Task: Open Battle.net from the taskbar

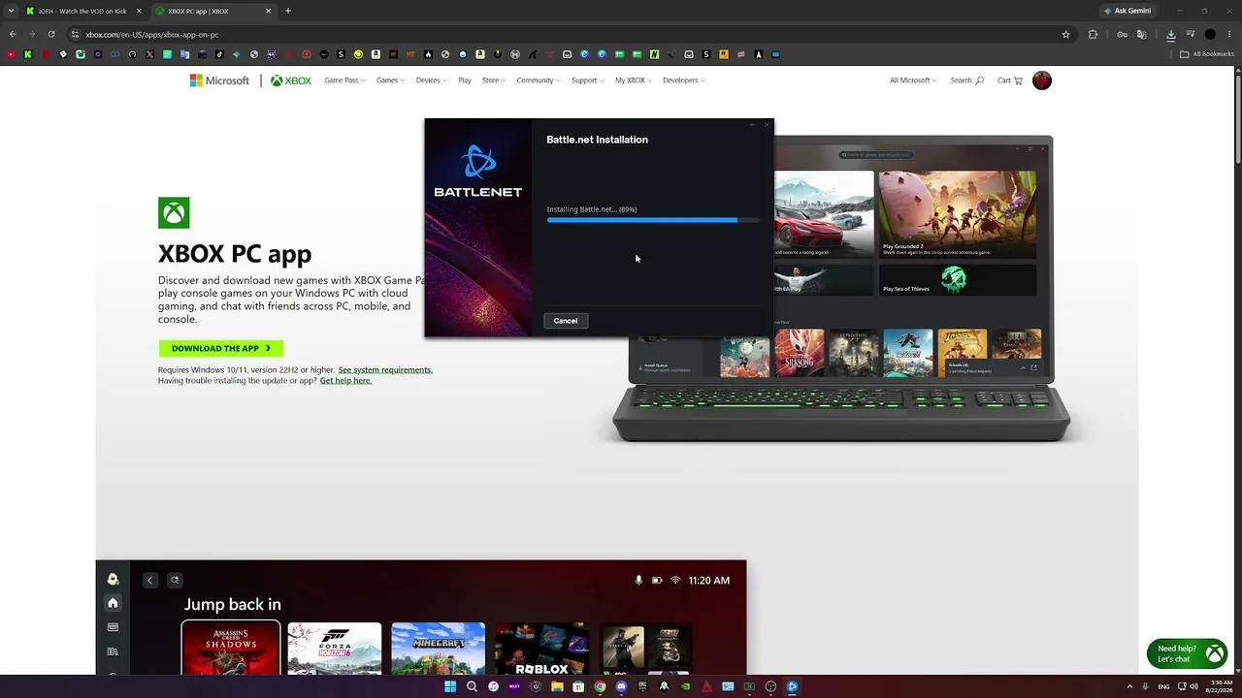Action: coord(792,686)
